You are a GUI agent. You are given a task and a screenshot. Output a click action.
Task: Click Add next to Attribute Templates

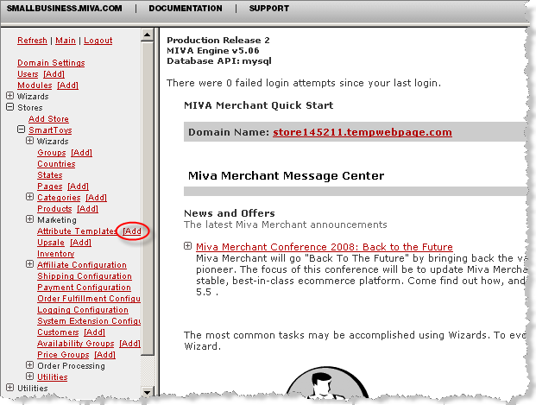point(132,231)
